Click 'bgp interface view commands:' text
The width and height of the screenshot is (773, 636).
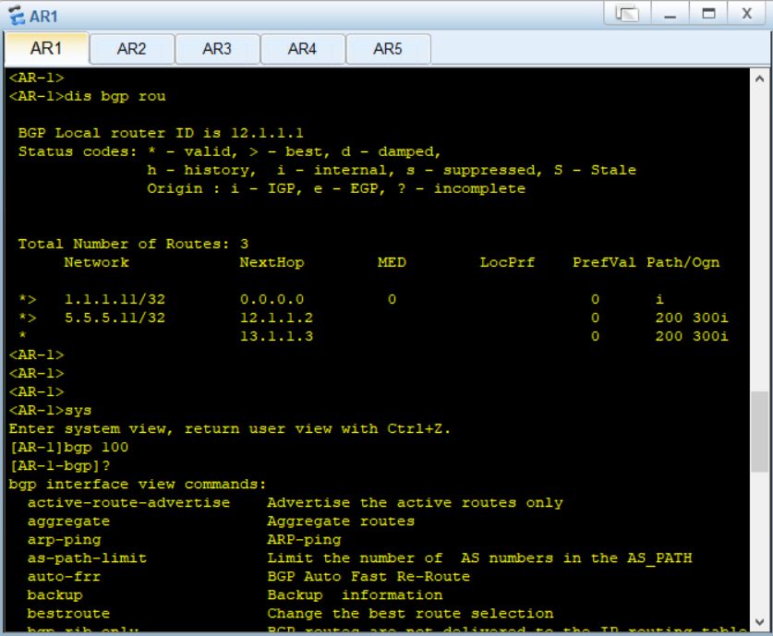click(138, 485)
